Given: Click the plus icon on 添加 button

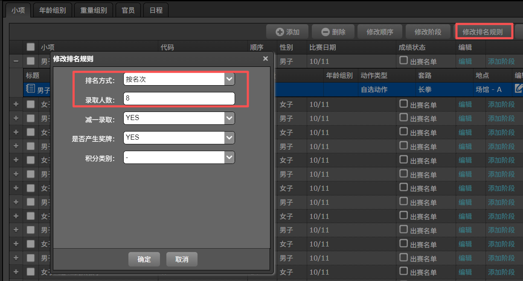Looking at the screenshot, I should (280, 32).
